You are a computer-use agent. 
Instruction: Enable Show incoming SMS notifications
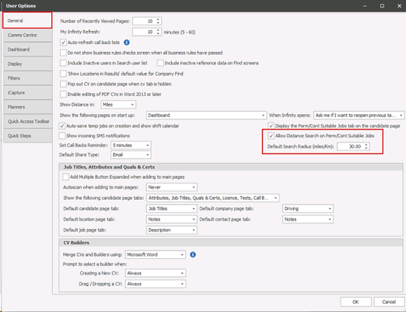pos(63,136)
